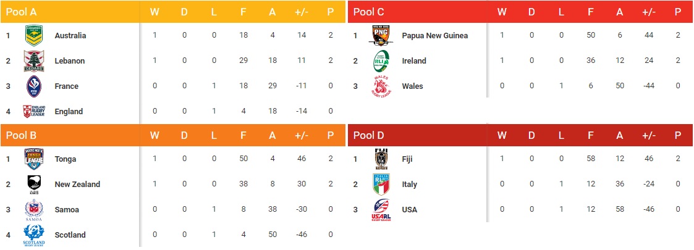Click the Papua New Guinea PNG logo
The width and height of the screenshot is (694, 250).
tap(381, 36)
